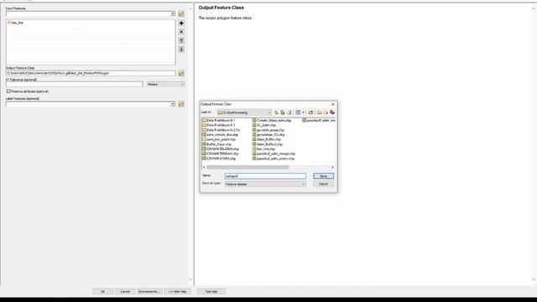Click the red toolbox icon in dialog toolbar
This screenshot has height=302, width=537.
tap(332, 112)
